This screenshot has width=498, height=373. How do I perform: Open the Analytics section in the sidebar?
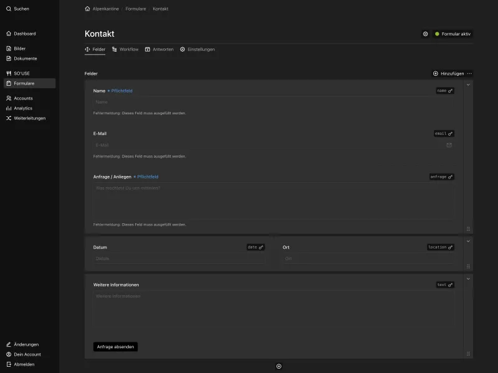click(x=22, y=108)
